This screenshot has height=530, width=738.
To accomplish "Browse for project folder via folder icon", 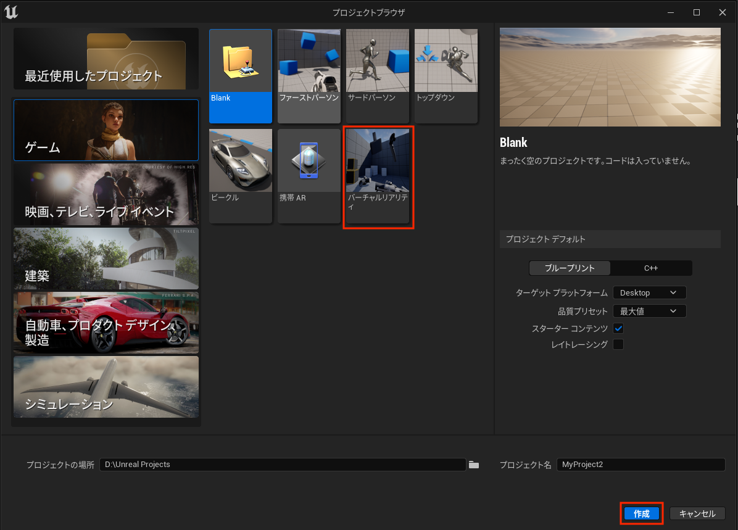I will pyautogui.click(x=473, y=465).
